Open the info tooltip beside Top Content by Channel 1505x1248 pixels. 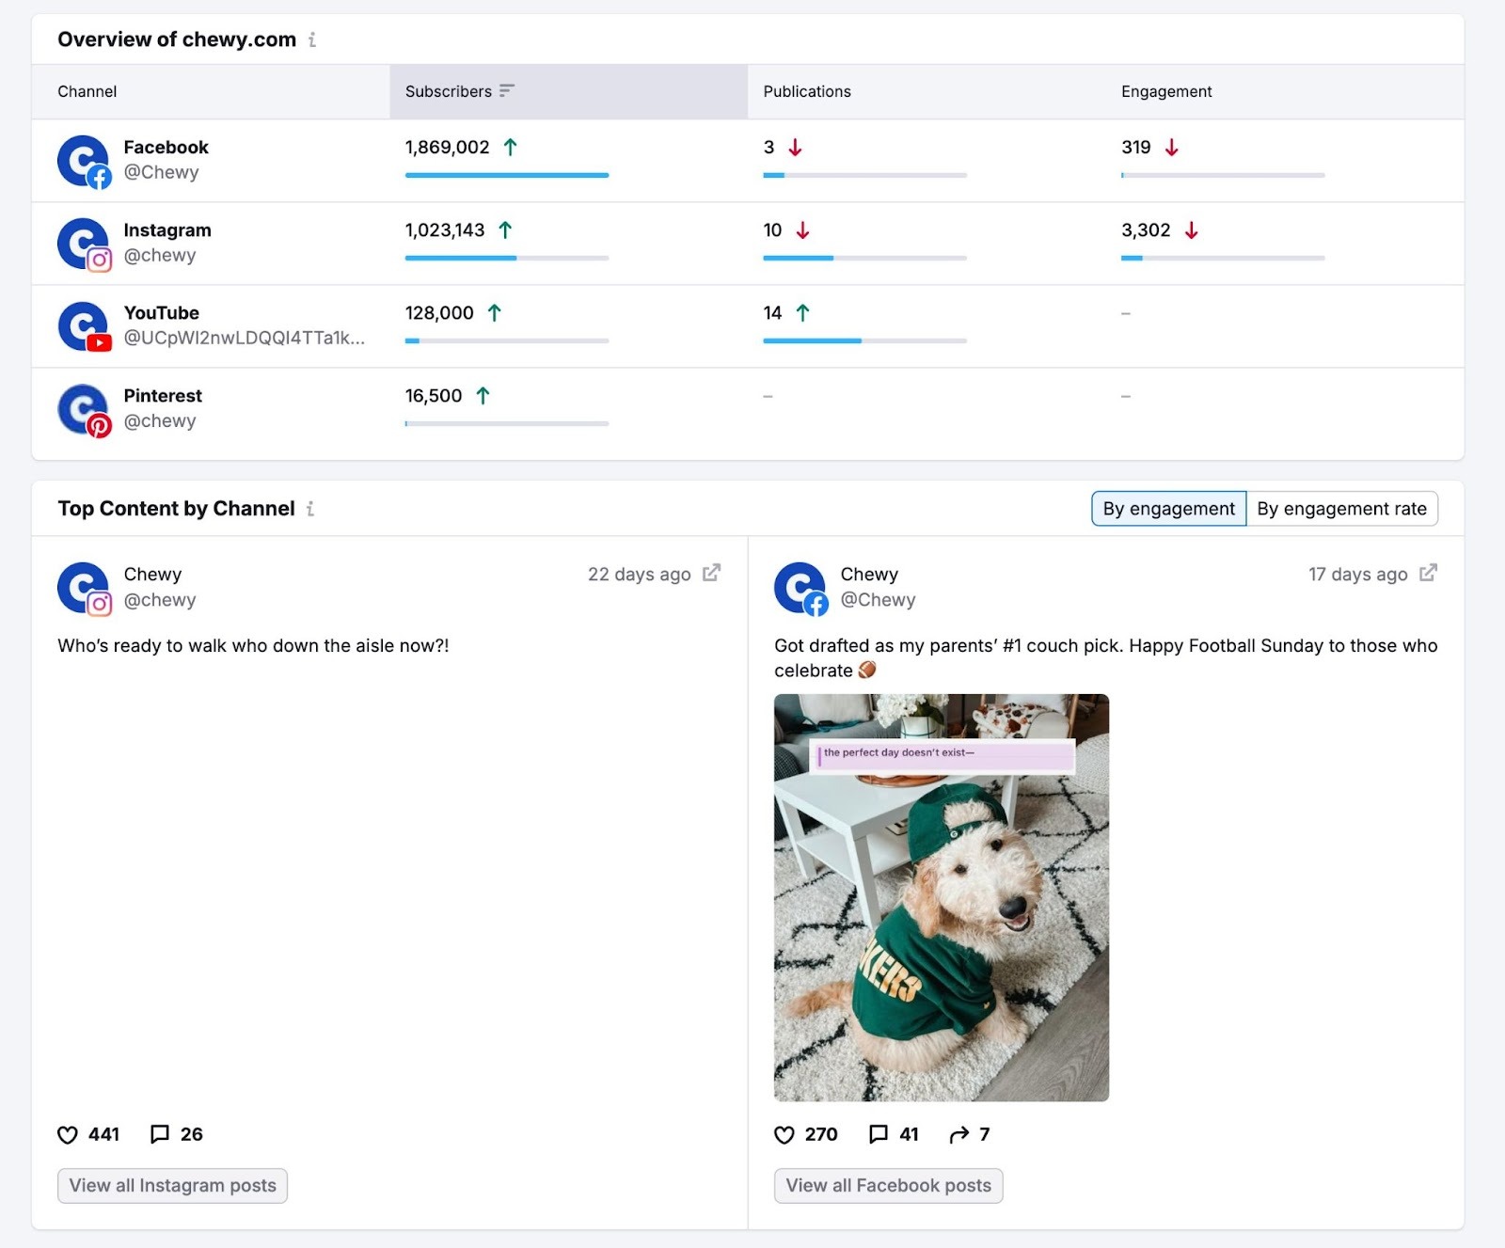point(310,509)
